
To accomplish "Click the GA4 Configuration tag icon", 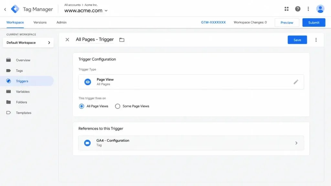I will 87,143.
